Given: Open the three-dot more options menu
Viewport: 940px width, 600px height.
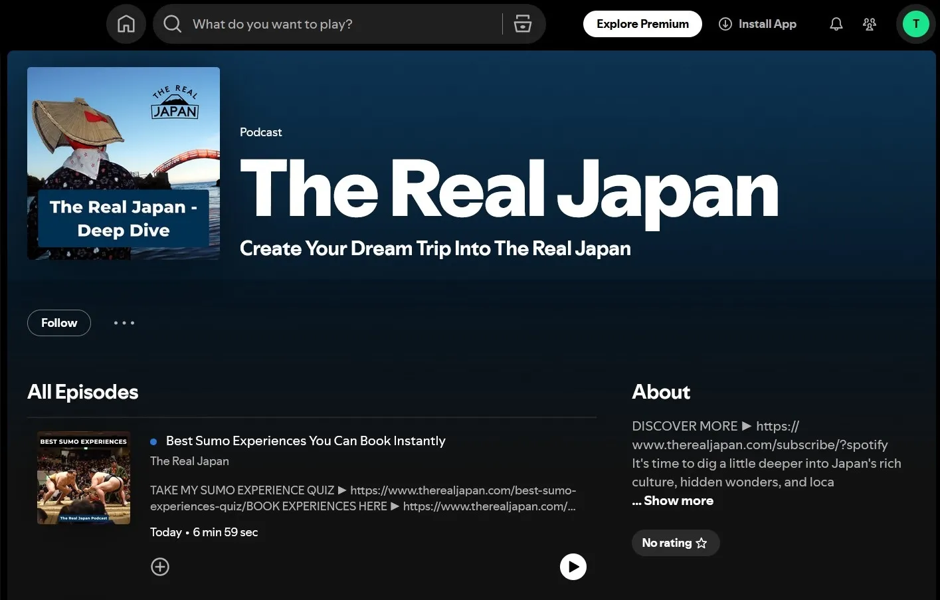Looking at the screenshot, I should click(x=124, y=323).
